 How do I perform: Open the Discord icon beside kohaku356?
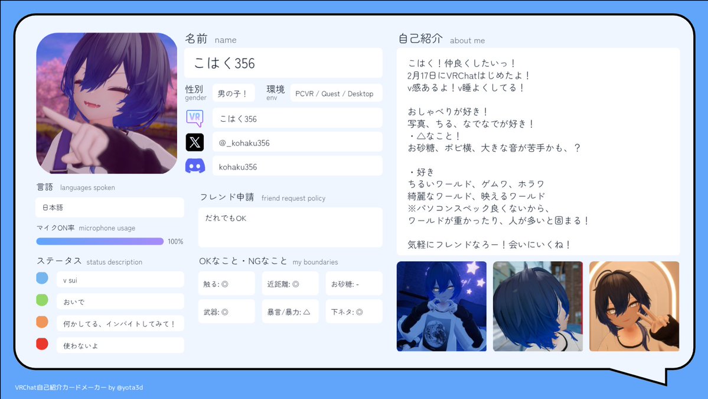(x=195, y=166)
